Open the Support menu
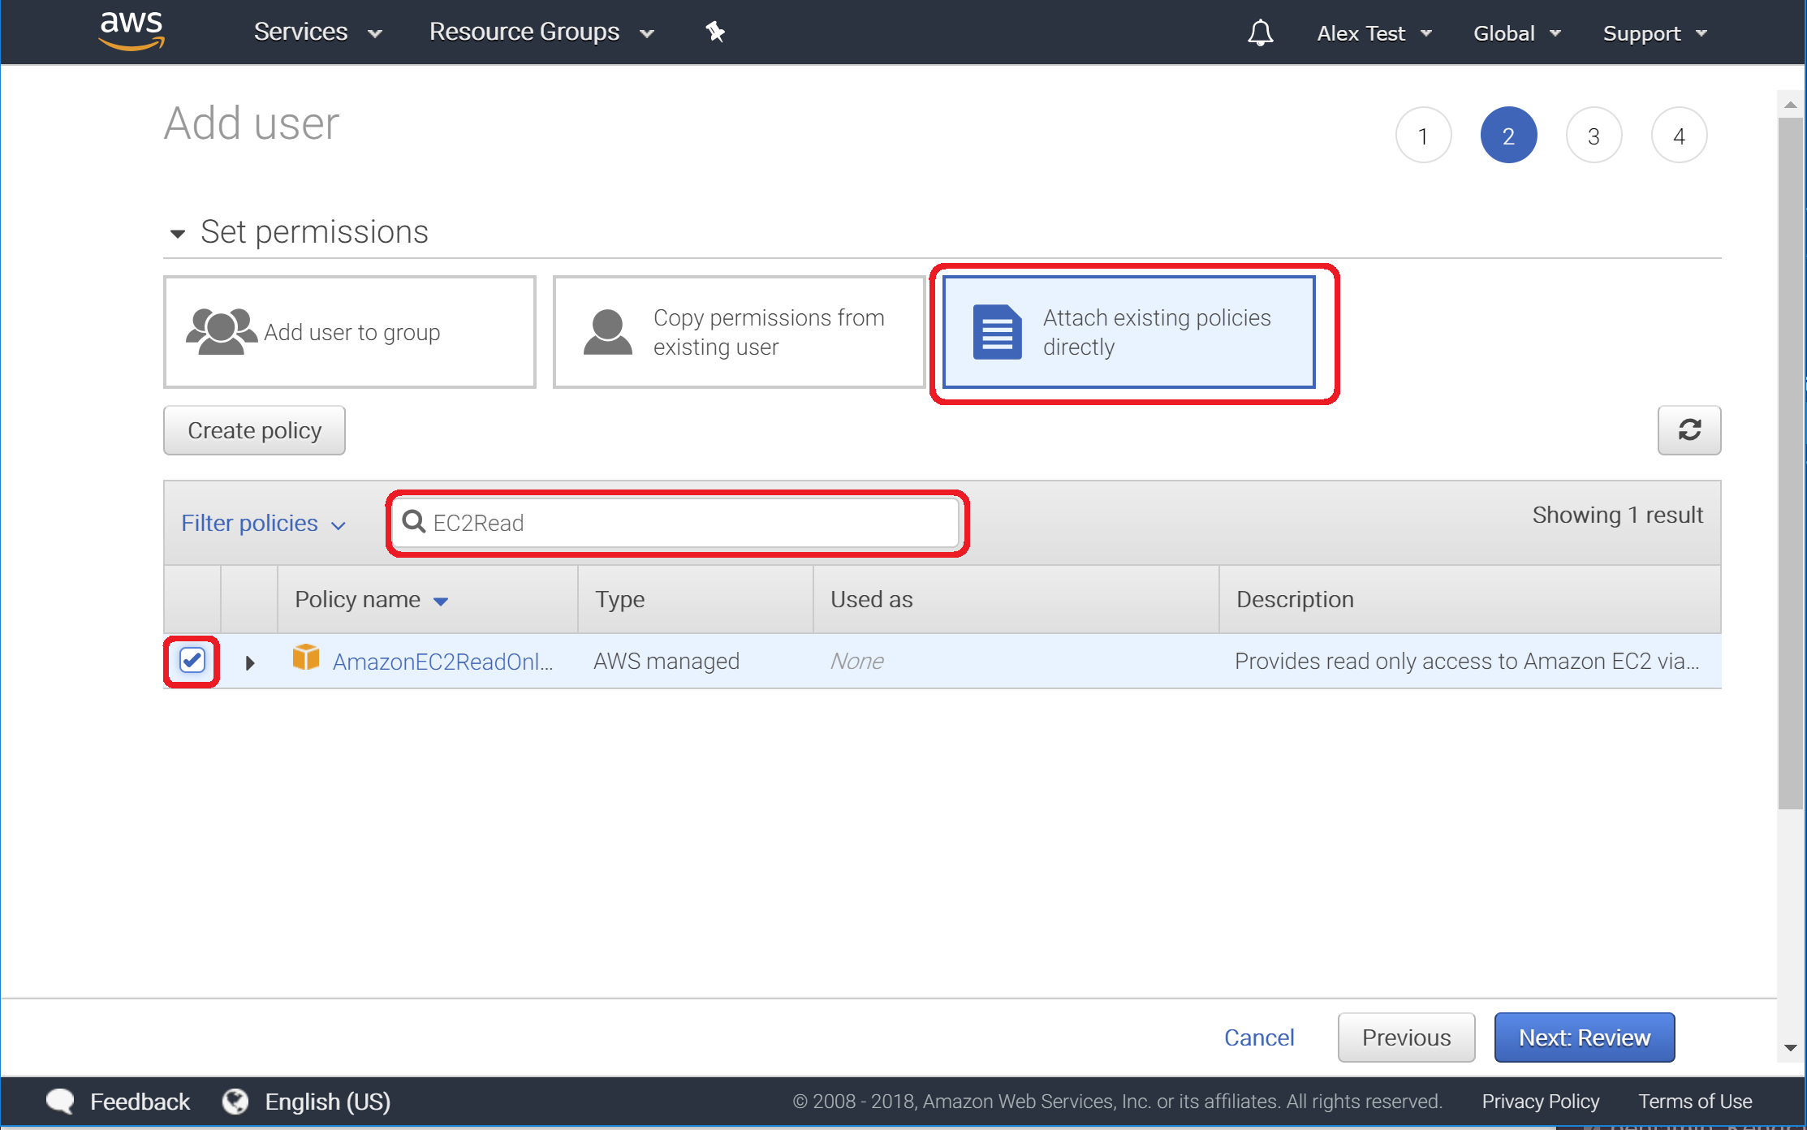Image resolution: width=1807 pixels, height=1130 pixels. click(x=1654, y=32)
